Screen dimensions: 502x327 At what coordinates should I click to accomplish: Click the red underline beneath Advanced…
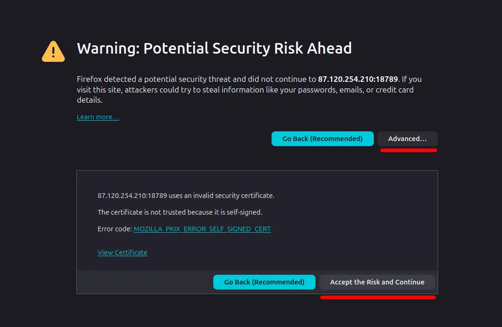pos(408,149)
